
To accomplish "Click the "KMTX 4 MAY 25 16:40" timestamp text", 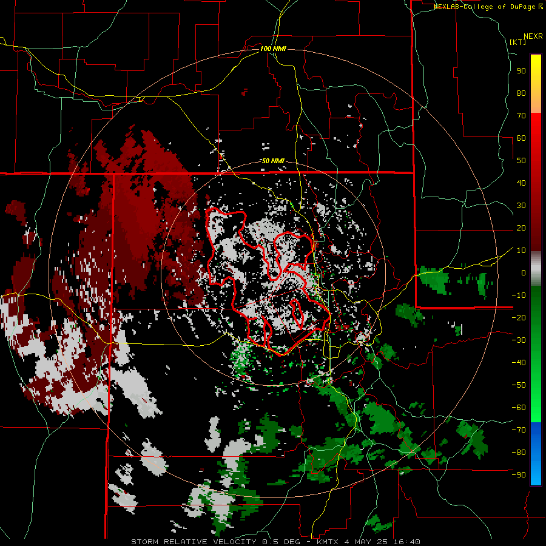I will [x=368, y=542].
